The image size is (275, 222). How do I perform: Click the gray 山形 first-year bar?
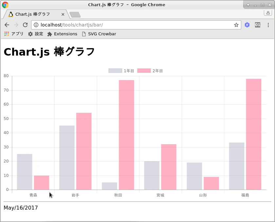pyautogui.click(x=194, y=176)
